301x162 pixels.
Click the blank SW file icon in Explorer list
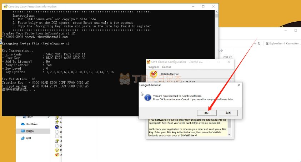[57, 146]
